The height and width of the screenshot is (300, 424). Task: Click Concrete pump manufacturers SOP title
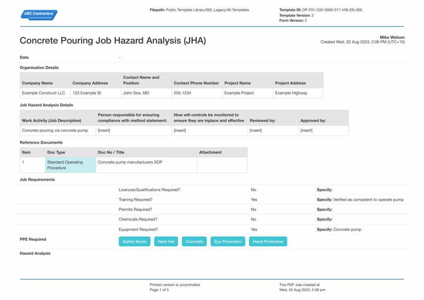click(130, 162)
